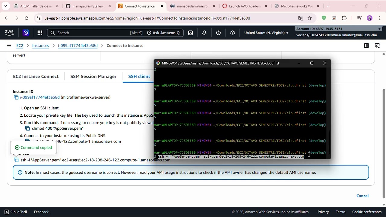Click the browser address bar URL
Screen dimensions: 386x217
[147, 18]
